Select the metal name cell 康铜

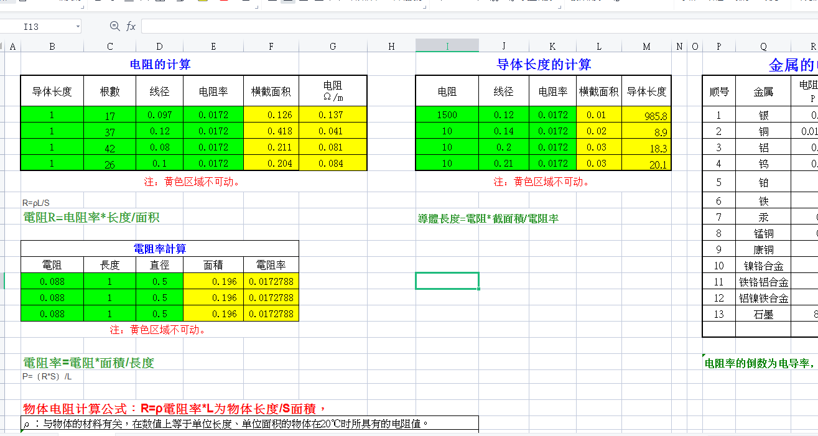[763, 249]
